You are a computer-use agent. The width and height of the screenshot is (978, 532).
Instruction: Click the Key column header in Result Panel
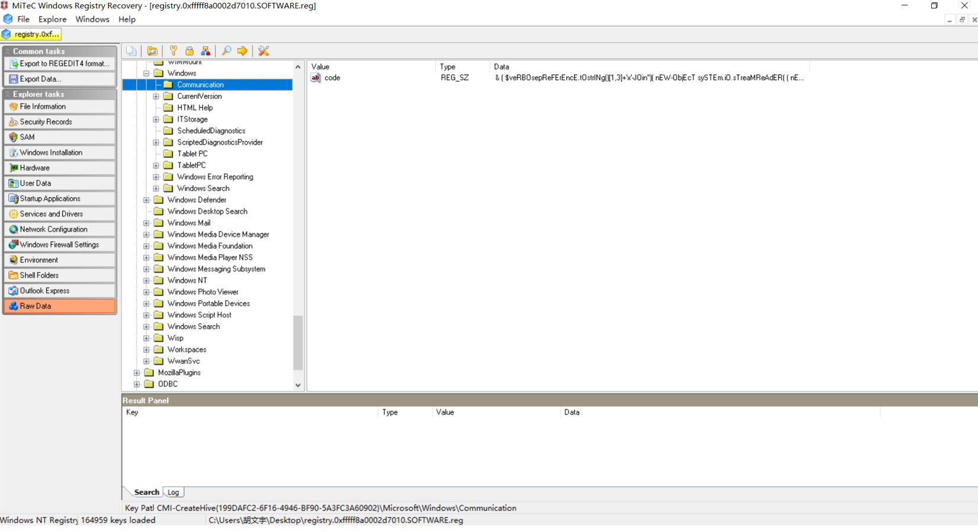250,412
